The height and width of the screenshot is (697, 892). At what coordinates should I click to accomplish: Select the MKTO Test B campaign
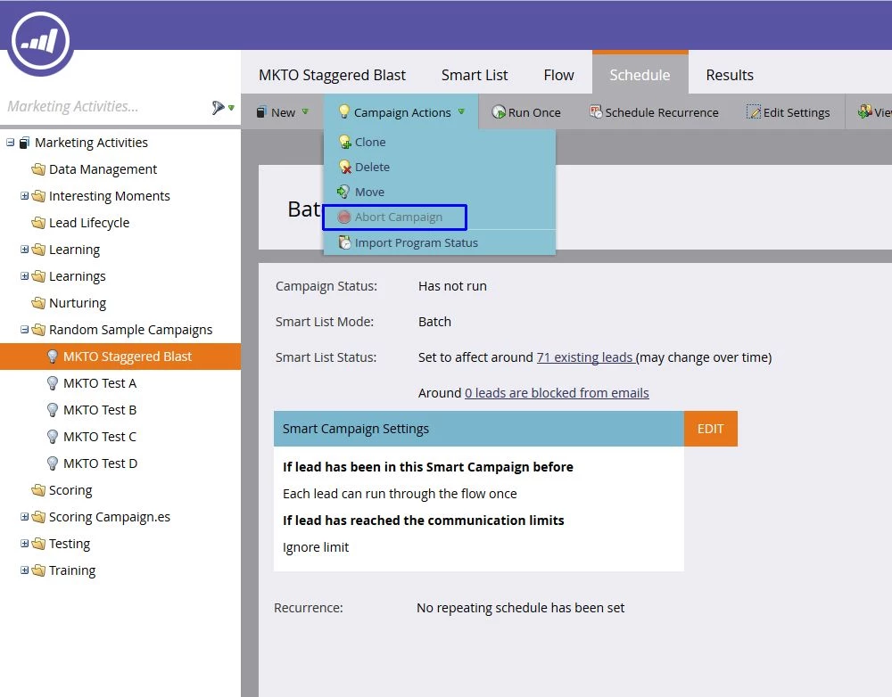click(x=100, y=410)
